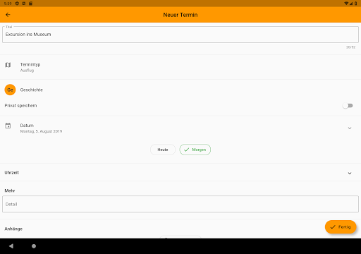Save appointment with Fertig button
361x254 pixels.
[x=341, y=227]
